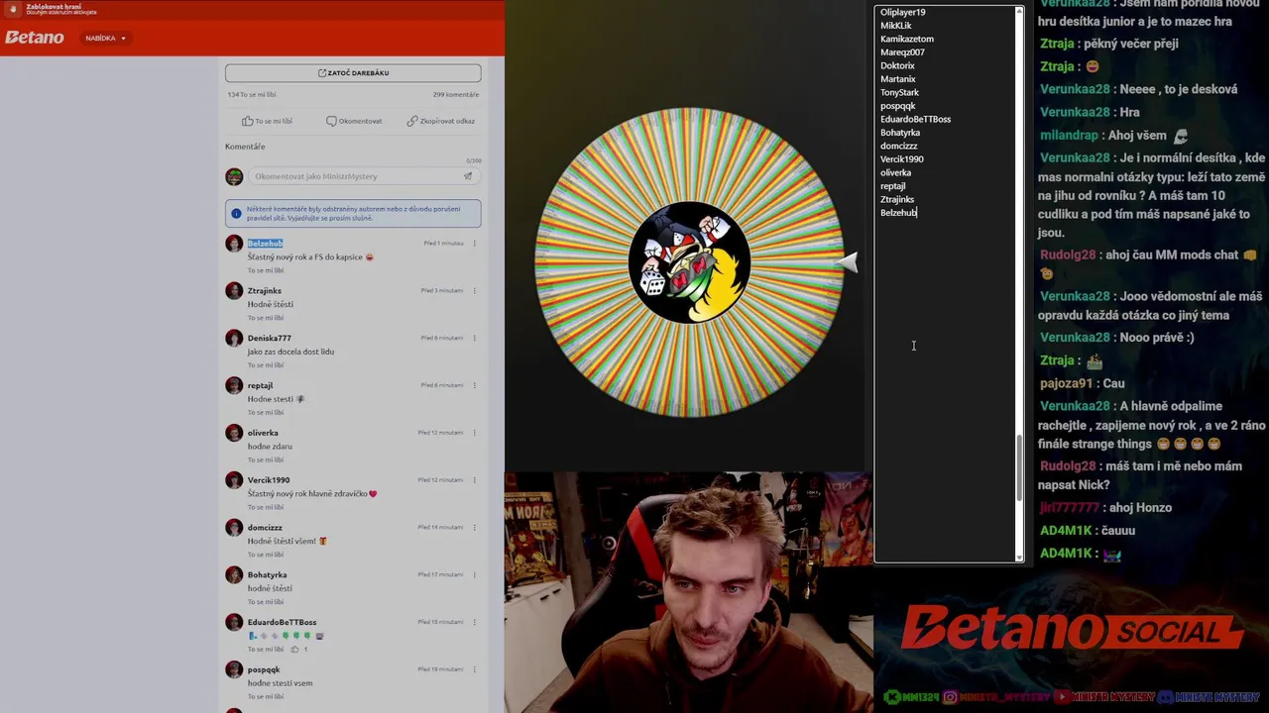Click the Deniska777 username

click(269, 338)
